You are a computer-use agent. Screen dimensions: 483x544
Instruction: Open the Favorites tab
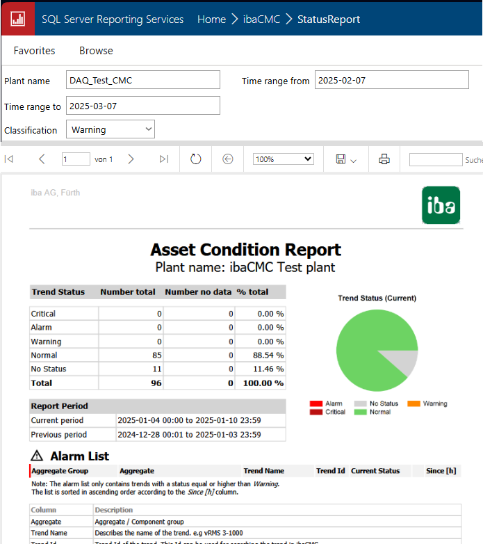tap(35, 51)
